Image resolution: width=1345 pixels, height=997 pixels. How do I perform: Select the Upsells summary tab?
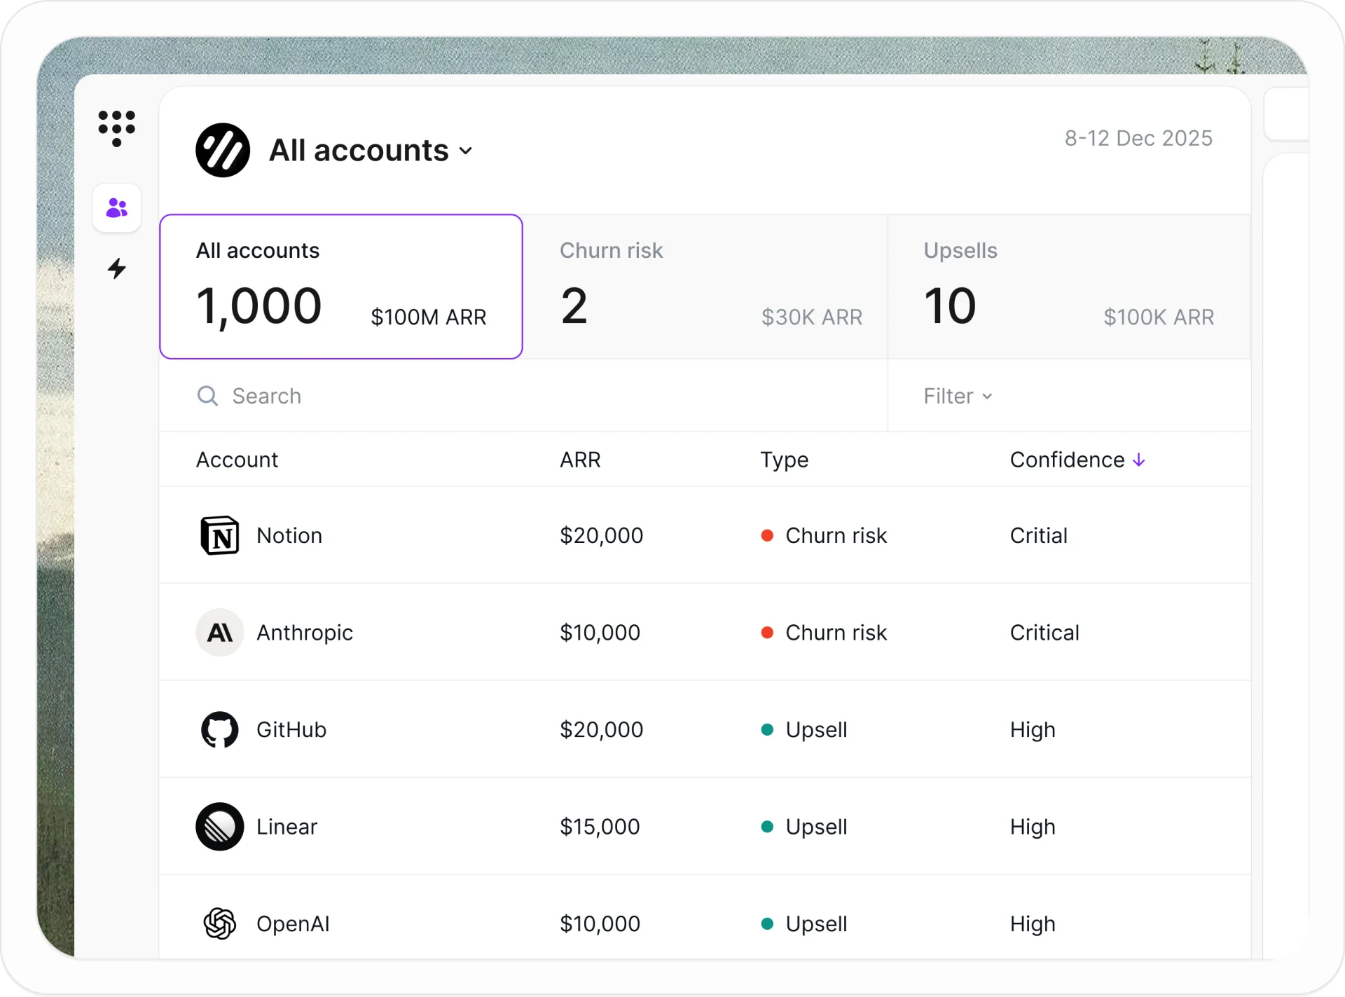[1068, 287]
